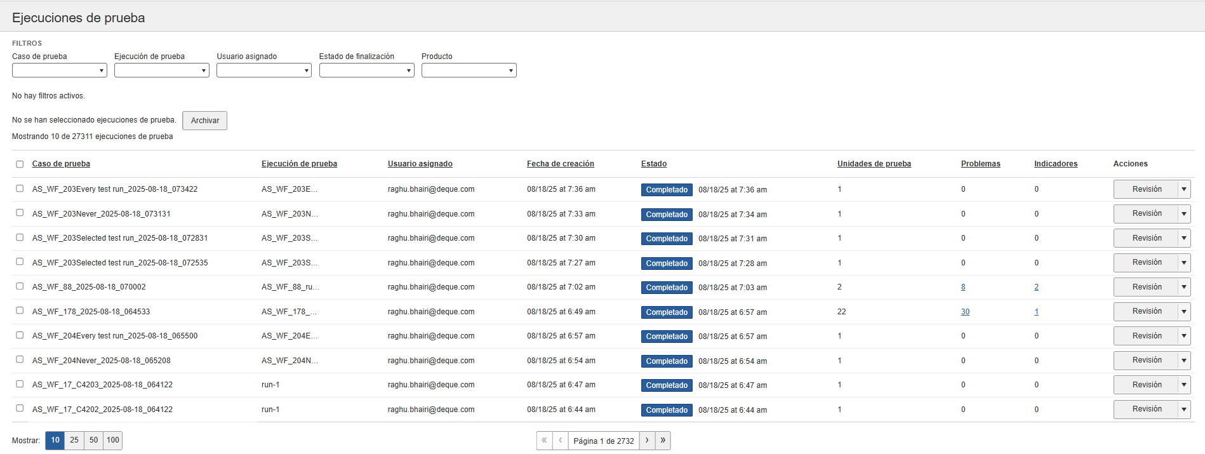Jump to last page double arrow
This screenshot has height=454, width=1205.
pos(663,441)
